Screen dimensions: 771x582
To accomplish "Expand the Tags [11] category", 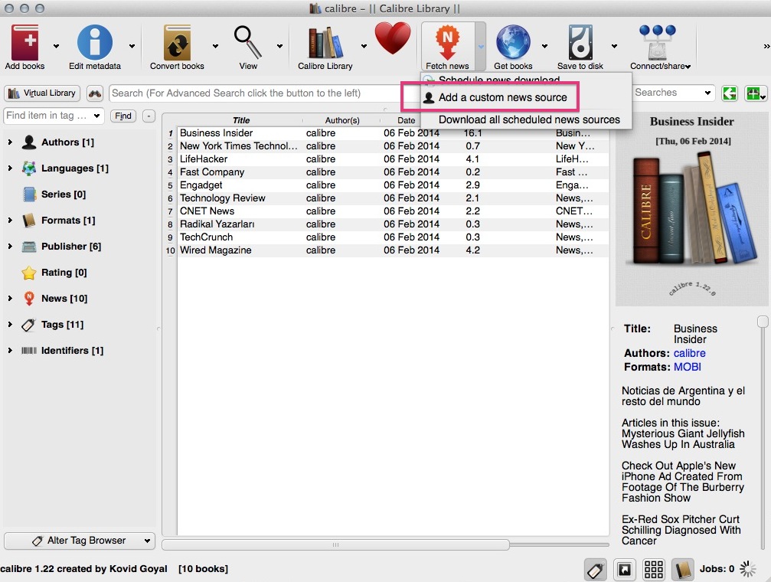I will [10, 325].
